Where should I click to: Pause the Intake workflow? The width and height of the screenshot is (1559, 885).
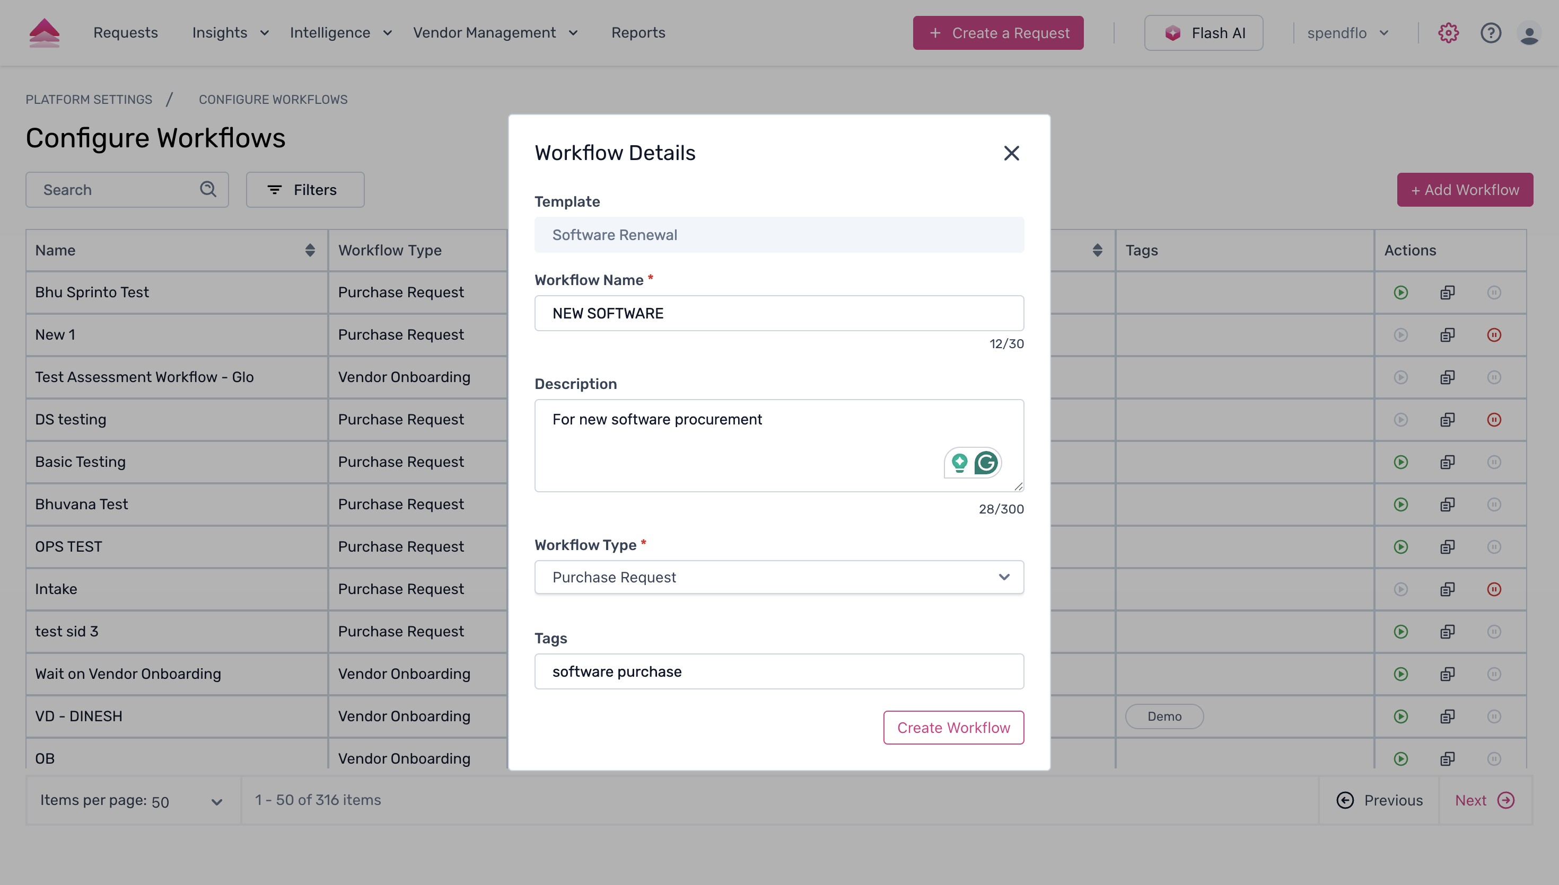pyautogui.click(x=1494, y=589)
